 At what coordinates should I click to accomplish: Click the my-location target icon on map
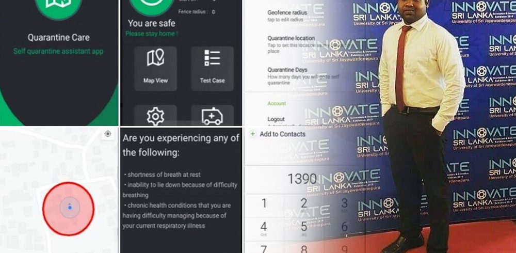pyautogui.click(x=108, y=134)
